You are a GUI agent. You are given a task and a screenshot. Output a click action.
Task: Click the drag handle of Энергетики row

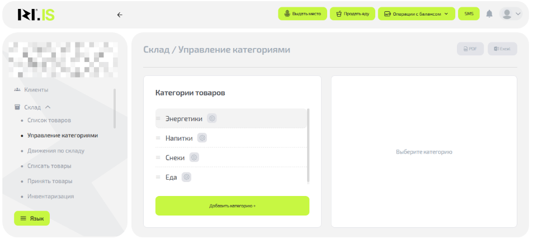pos(158,118)
